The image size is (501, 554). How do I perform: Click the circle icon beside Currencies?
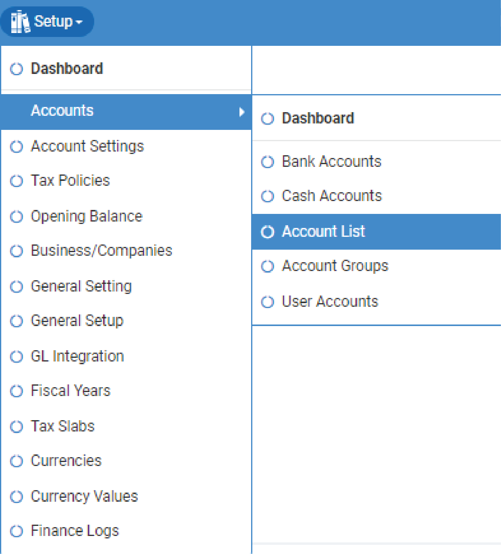[x=17, y=461]
